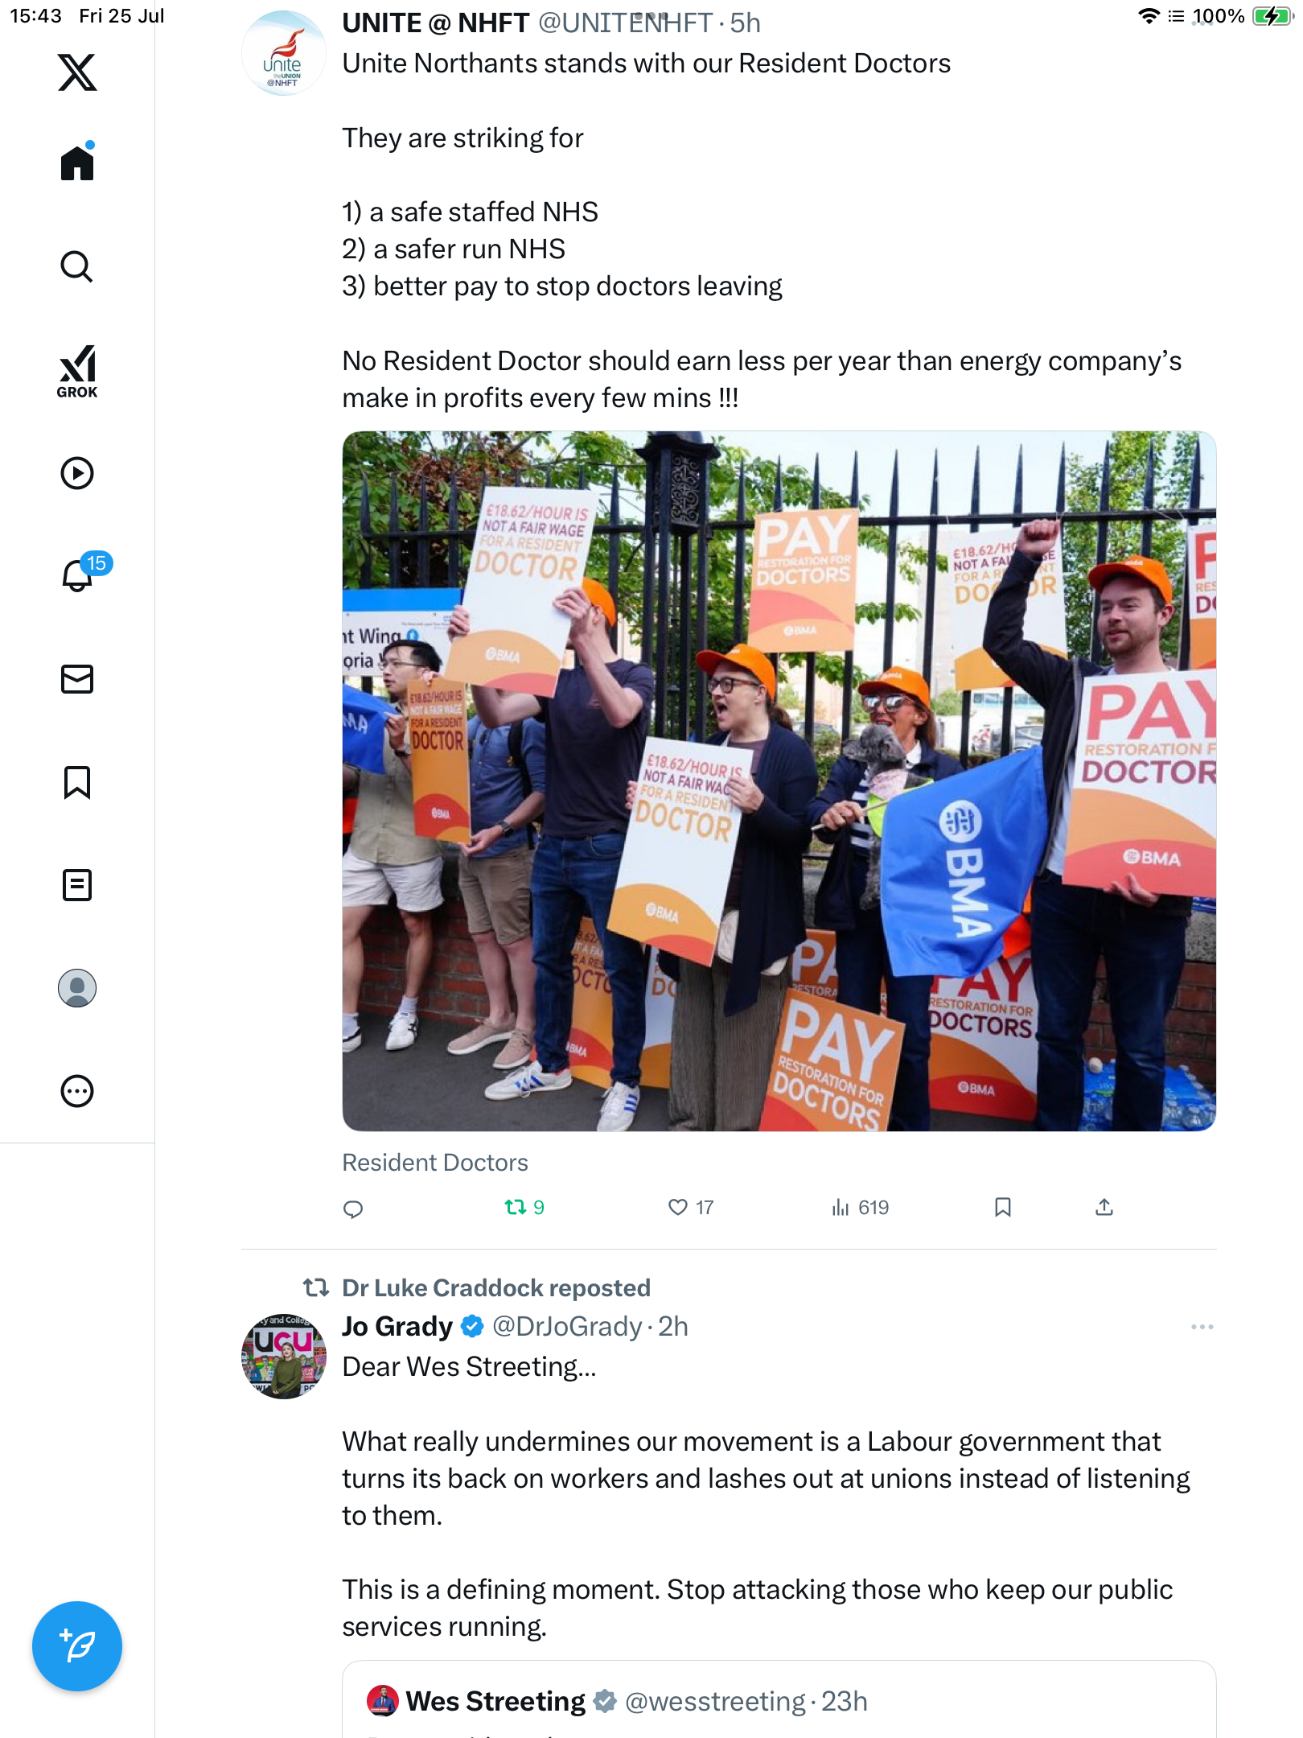1303x1738 pixels.
Task: Undo repost on UNITE NHFT post
Action: pyautogui.click(x=524, y=1207)
